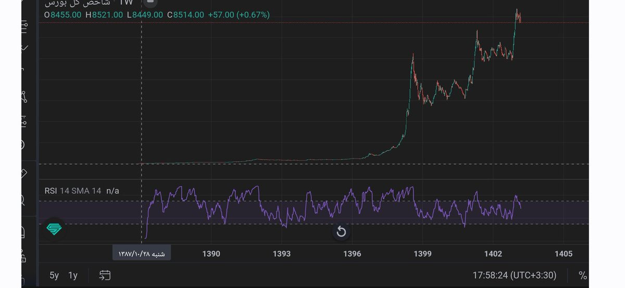Click the close value C8514.00
Screen dimensions: 625x288
click(185, 15)
